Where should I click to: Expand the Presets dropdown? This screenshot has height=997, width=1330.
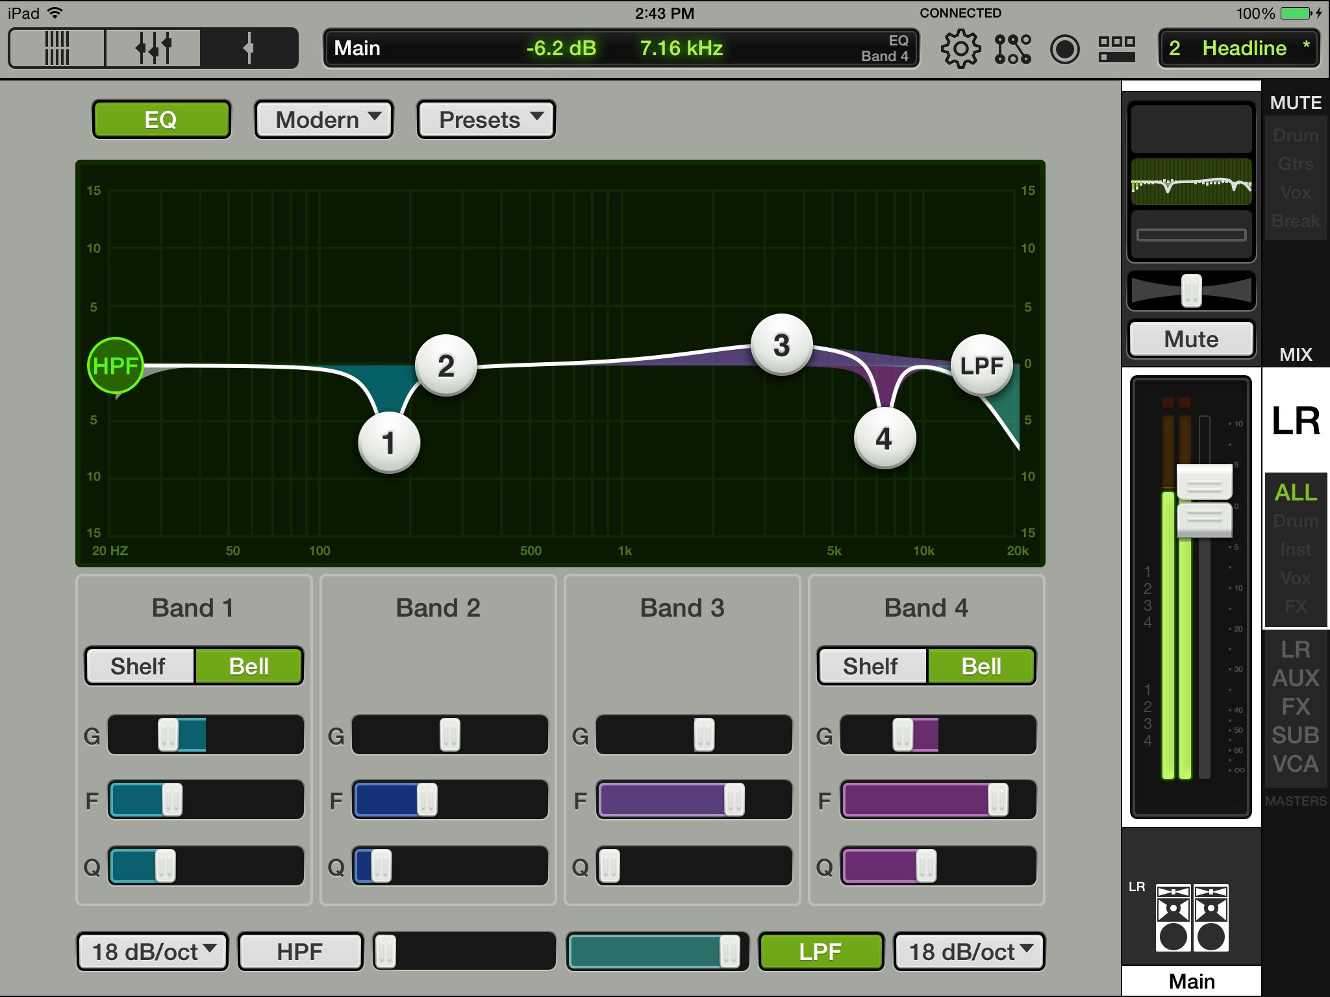[486, 119]
